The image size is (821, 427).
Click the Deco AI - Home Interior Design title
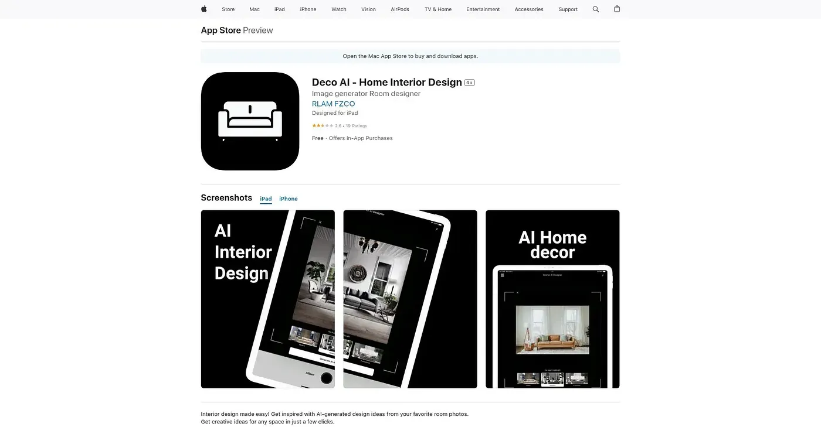387,82
